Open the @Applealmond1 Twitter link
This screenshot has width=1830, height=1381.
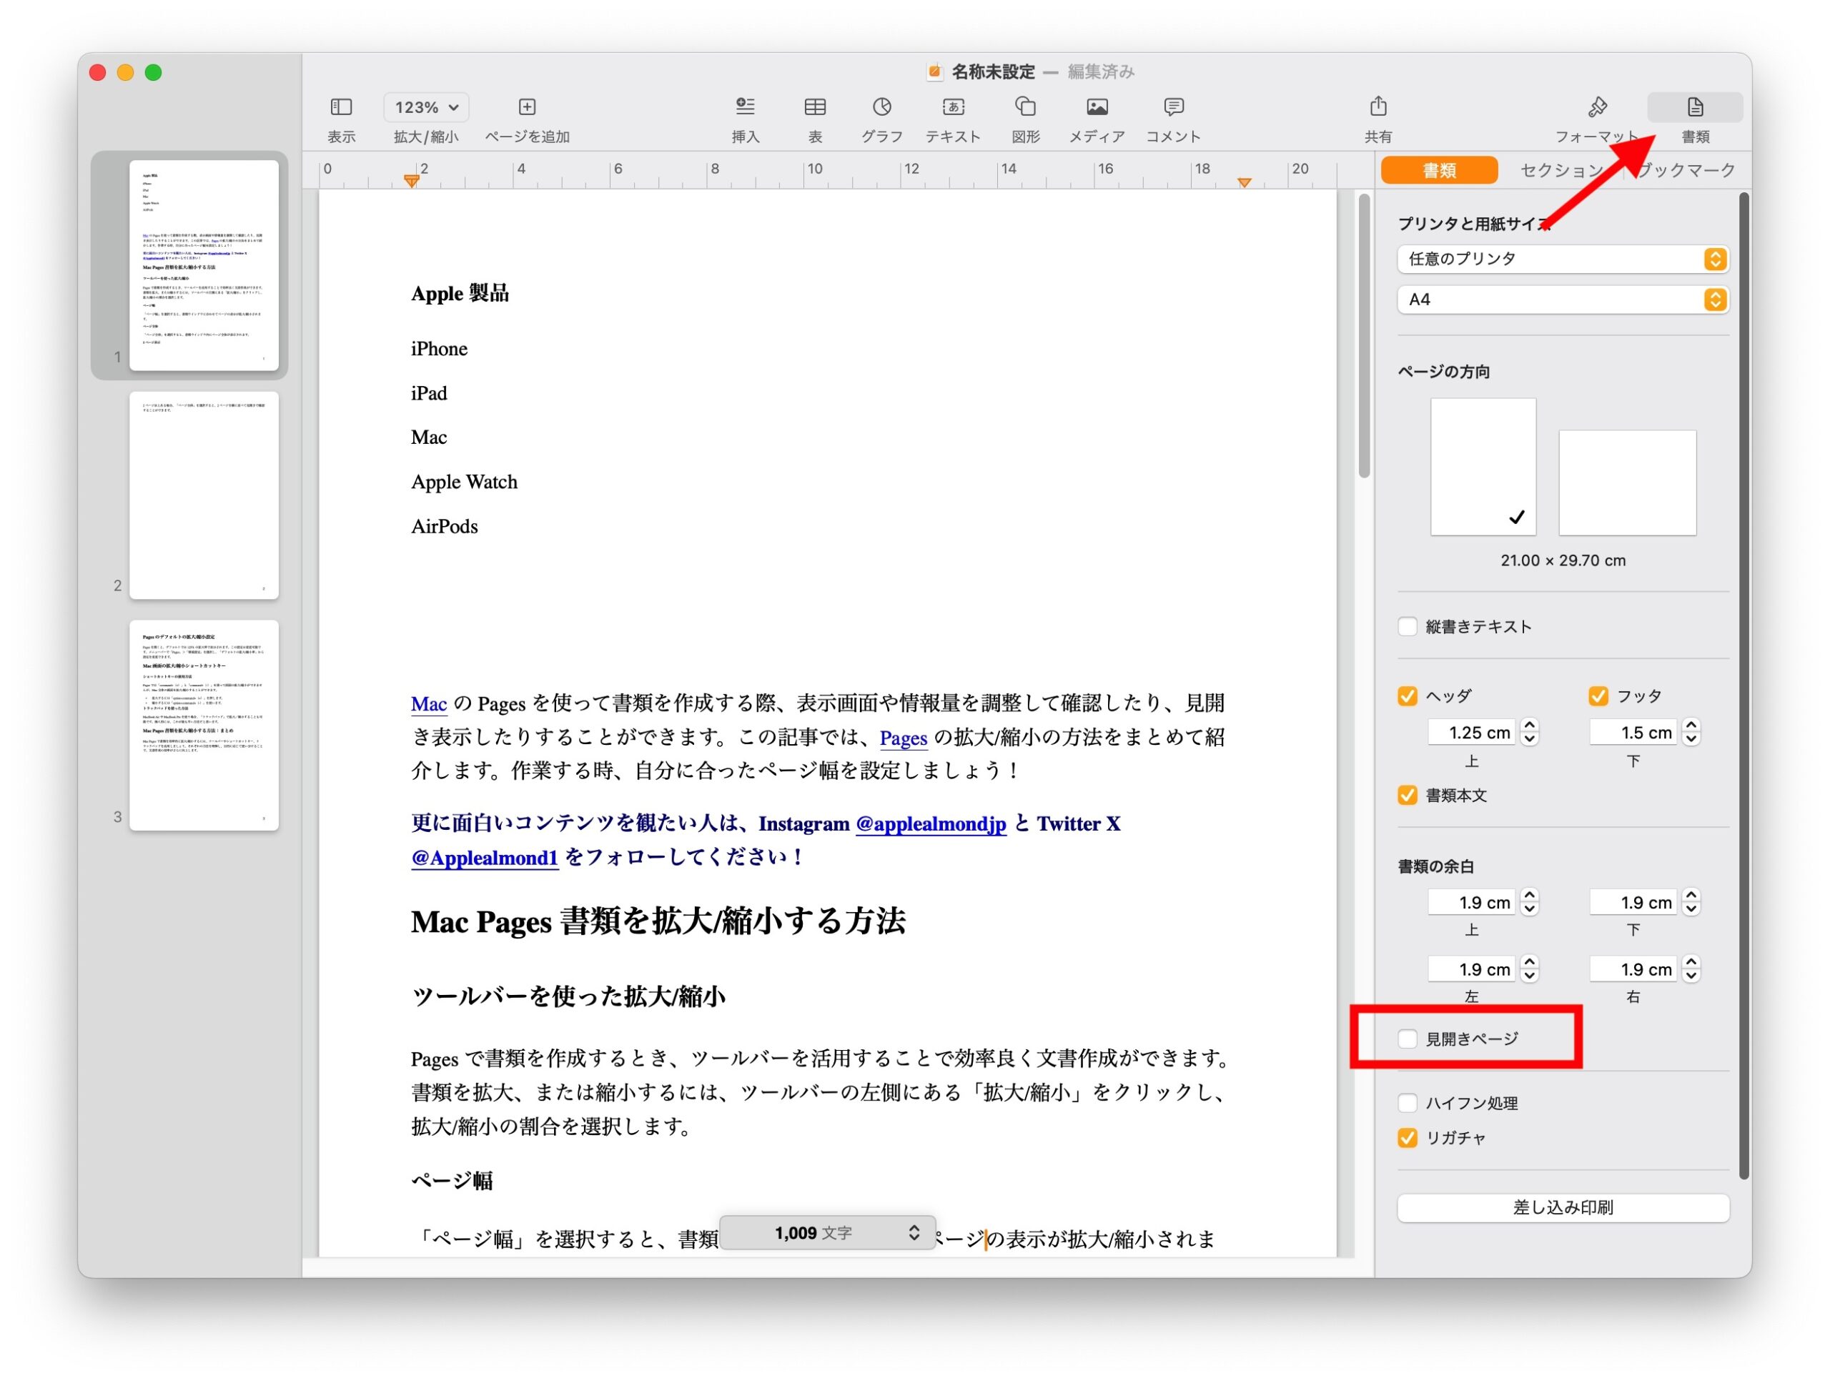[485, 857]
